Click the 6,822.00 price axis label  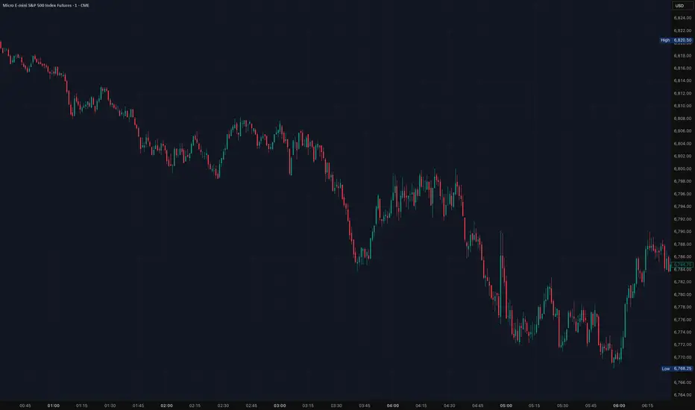682,31
